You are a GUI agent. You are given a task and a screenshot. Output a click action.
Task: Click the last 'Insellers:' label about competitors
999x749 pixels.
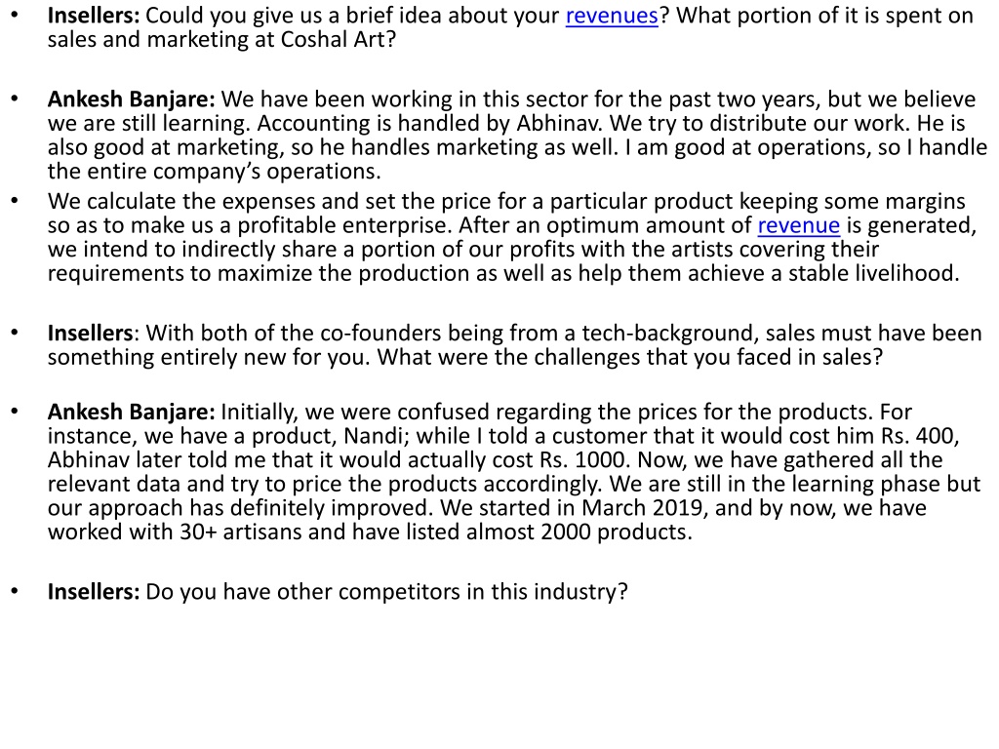click(93, 592)
